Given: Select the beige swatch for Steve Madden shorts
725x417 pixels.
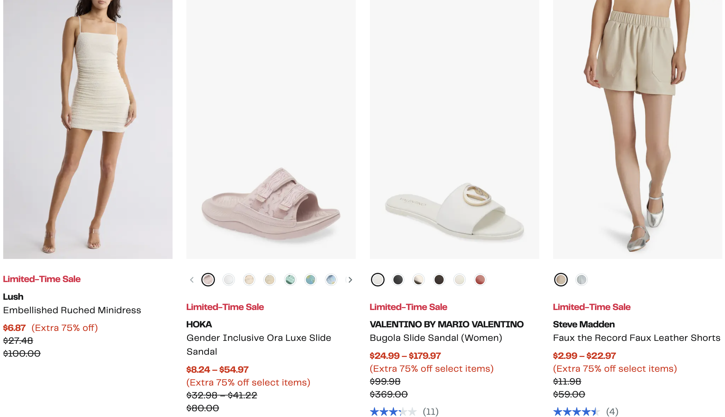Looking at the screenshot, I should (x=561, y=280).
